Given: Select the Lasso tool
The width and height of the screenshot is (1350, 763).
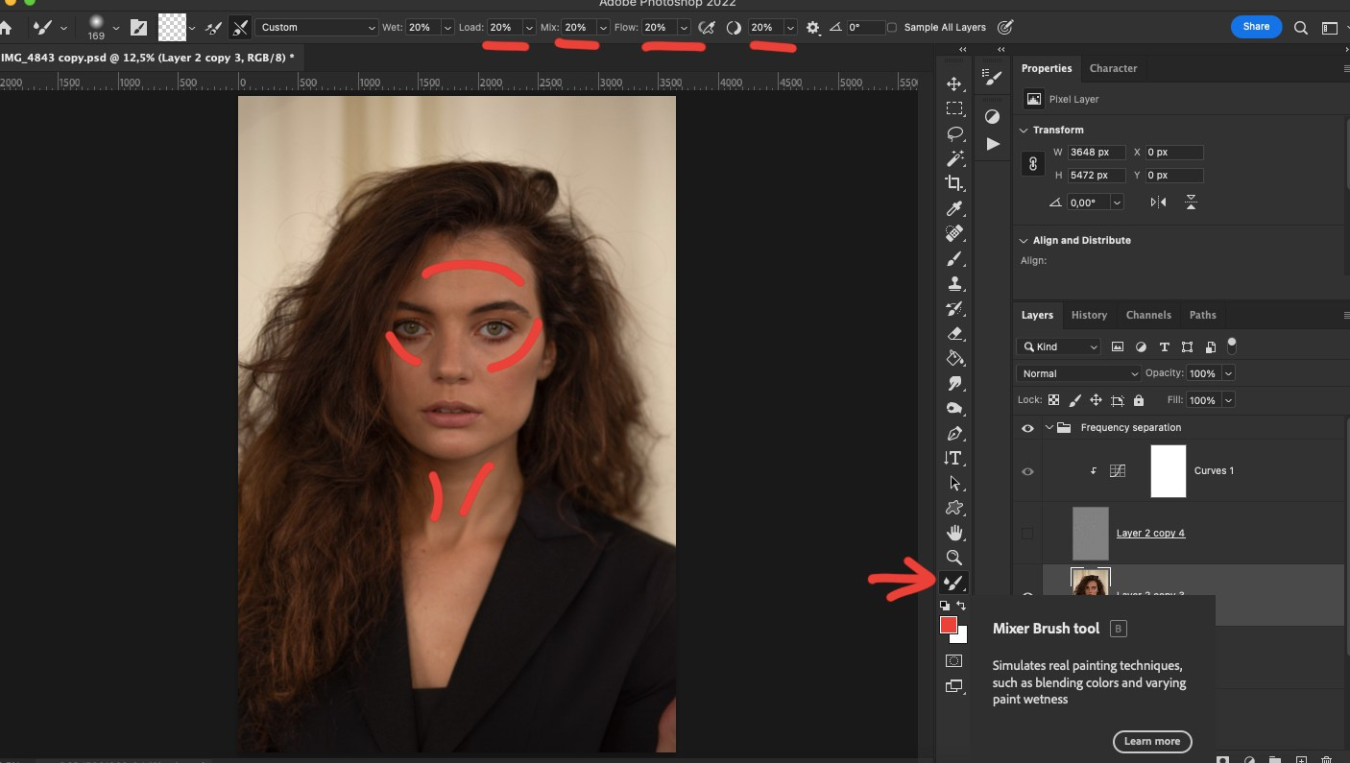Looking at the screenshot, I should click(954, 133).
